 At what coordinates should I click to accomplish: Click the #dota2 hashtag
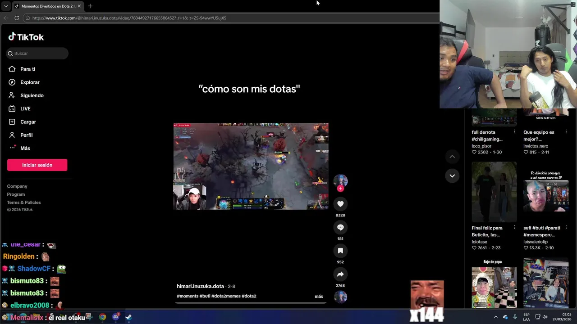point(249,296)
